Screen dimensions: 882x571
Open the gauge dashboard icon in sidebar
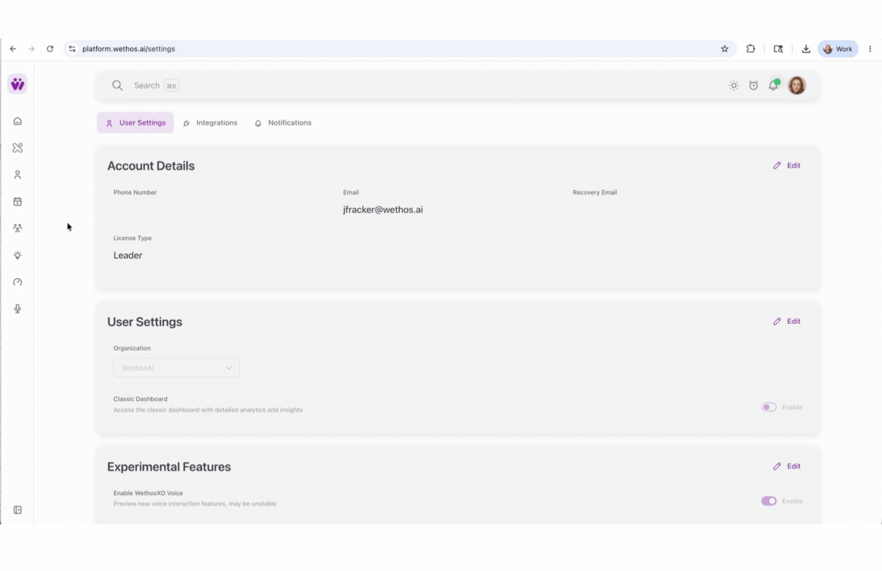(x=18, y=282)
